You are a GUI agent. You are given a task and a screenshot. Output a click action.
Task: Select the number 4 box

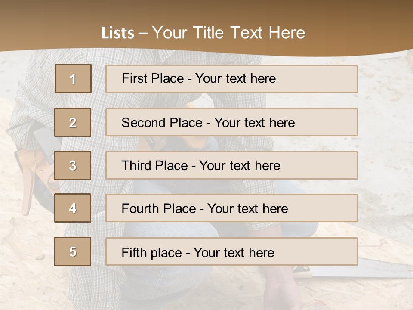point(73,208)
